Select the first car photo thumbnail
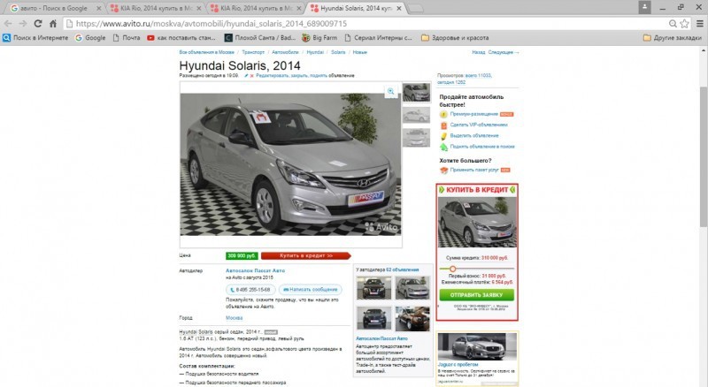 416,93
